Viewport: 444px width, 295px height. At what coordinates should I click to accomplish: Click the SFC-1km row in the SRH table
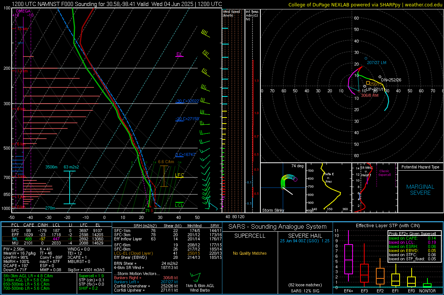pyautogui.click(x=167, y=231)
